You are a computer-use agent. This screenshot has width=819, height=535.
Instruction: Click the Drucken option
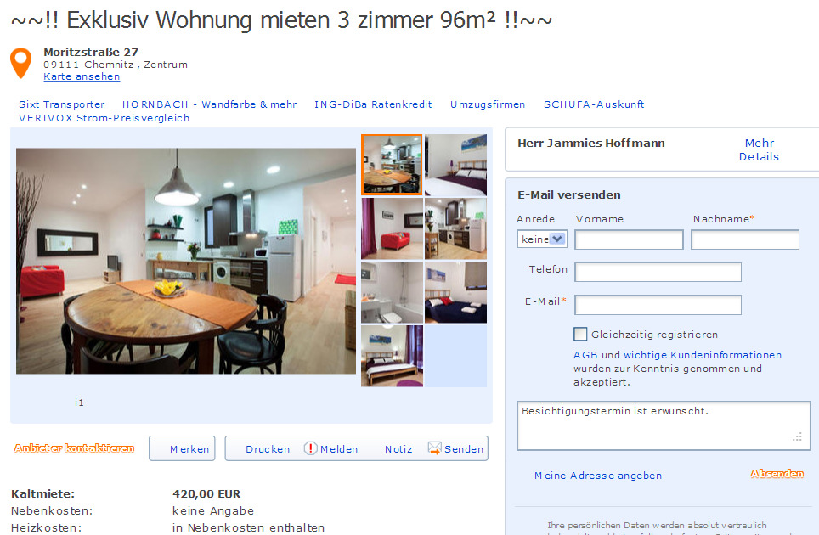pos(268,449)
